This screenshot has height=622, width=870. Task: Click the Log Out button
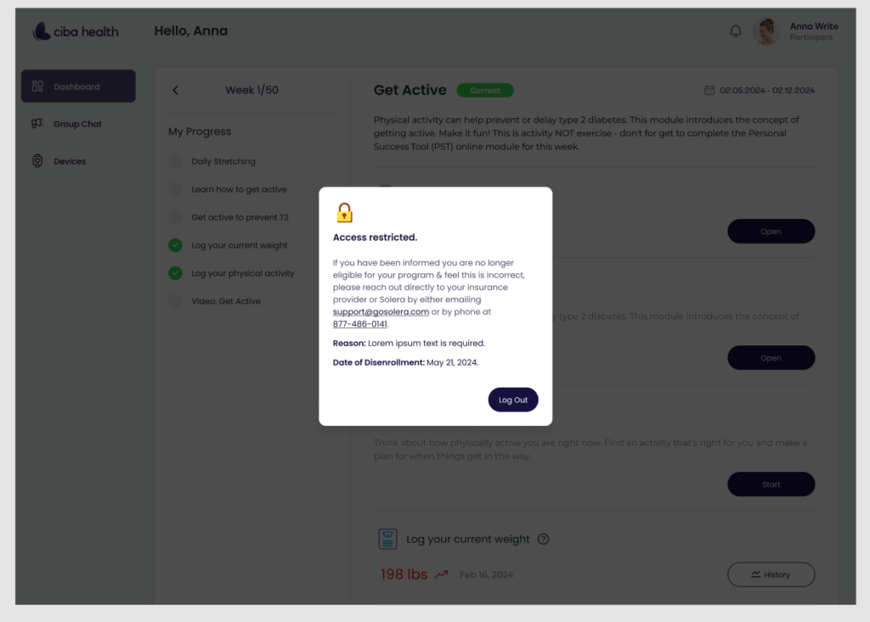[x=512, y=400]
